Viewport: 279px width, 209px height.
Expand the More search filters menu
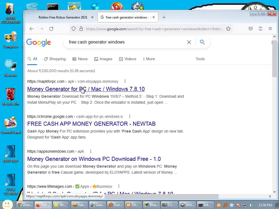(x=149, y=59)
